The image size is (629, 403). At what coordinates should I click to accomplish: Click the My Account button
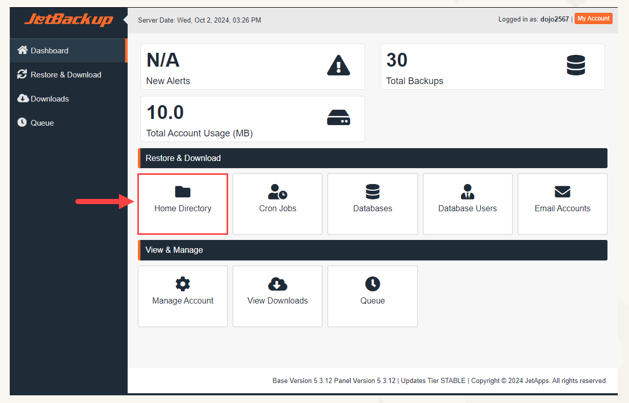pyautogui.click(x=593, y=18)
